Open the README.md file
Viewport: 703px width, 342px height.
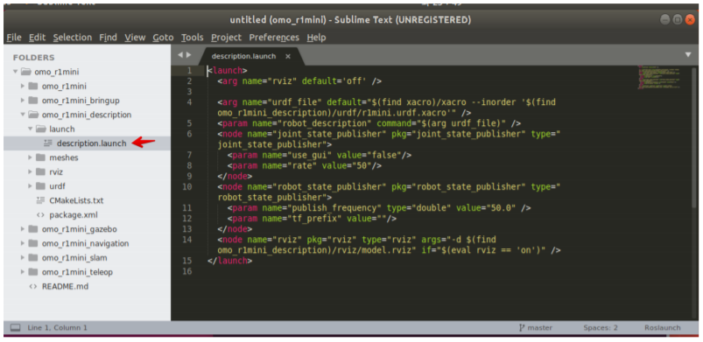(x=65, y=286)
